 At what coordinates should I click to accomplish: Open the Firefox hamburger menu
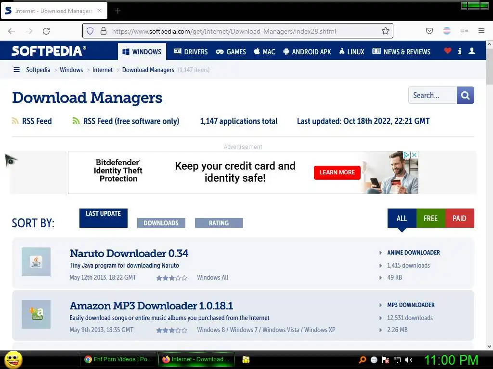point(481,31)
